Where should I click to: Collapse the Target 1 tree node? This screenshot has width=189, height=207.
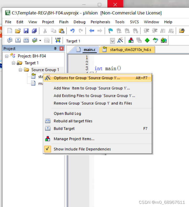[x=13, y=63]
